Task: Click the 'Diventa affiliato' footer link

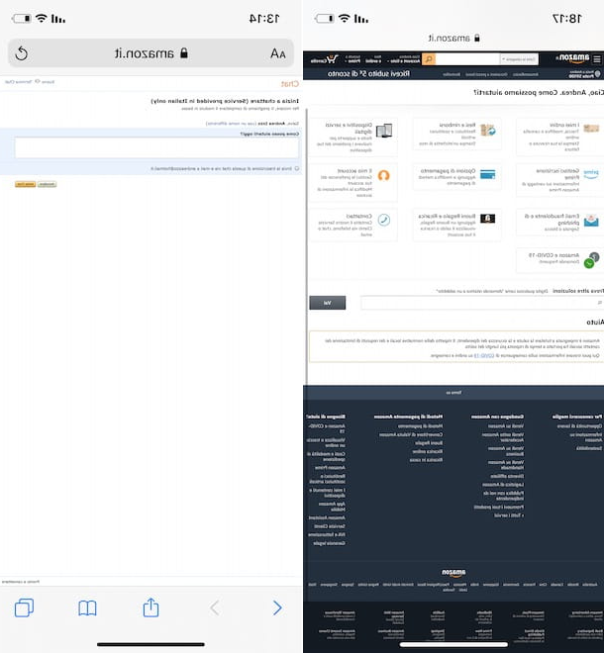Action: pyautogui.click(x=507, y=476)
